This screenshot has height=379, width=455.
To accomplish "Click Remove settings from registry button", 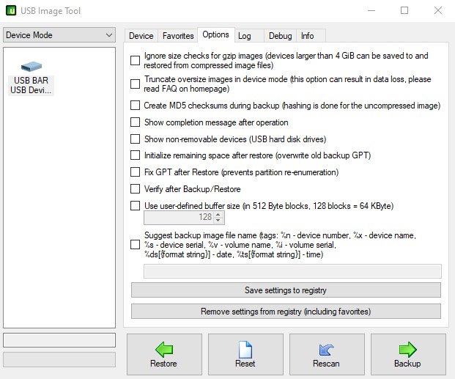I will pos(286,312).
